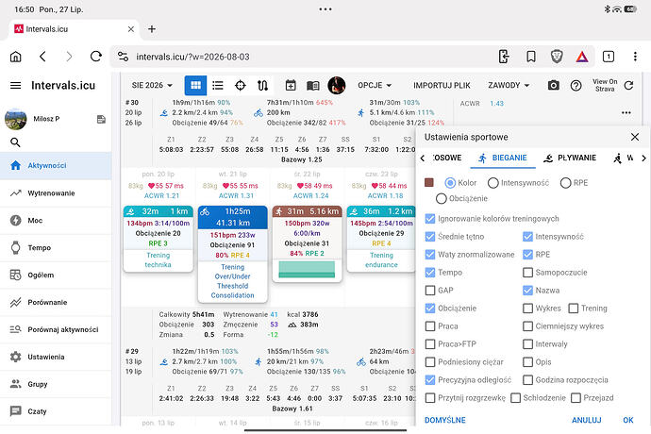Click the search magnifier in the sidebar

15,142
